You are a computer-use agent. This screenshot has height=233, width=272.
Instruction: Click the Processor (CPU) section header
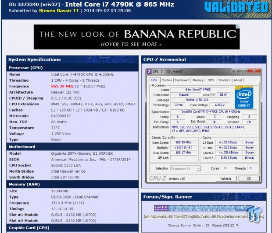[x=72, y=68]
